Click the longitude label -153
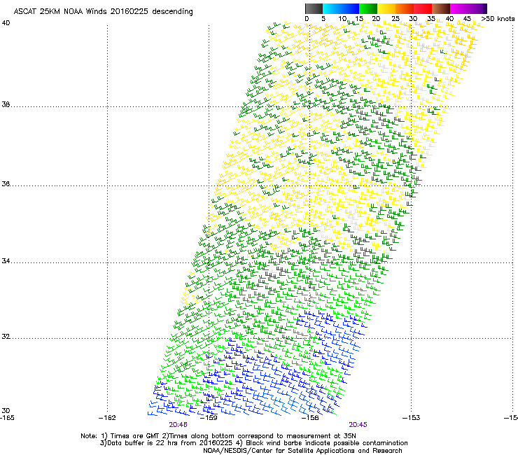This screenshot has width=518, height=455. click(x=412, y=418)
